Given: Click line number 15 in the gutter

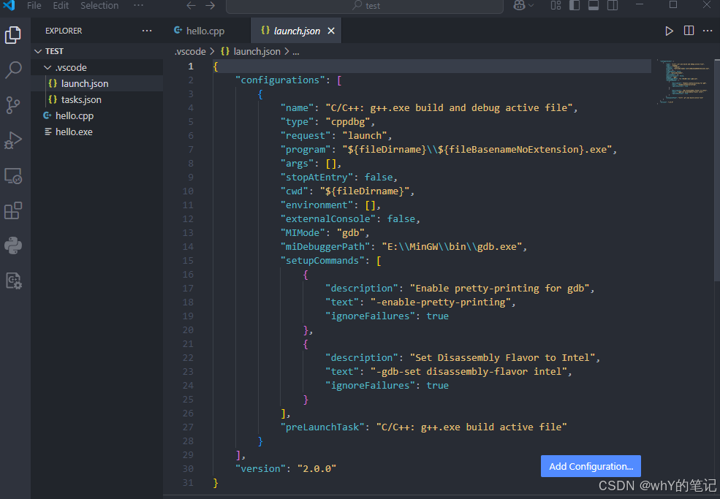Looking at the screenshot, I should [x=188, y=260].
